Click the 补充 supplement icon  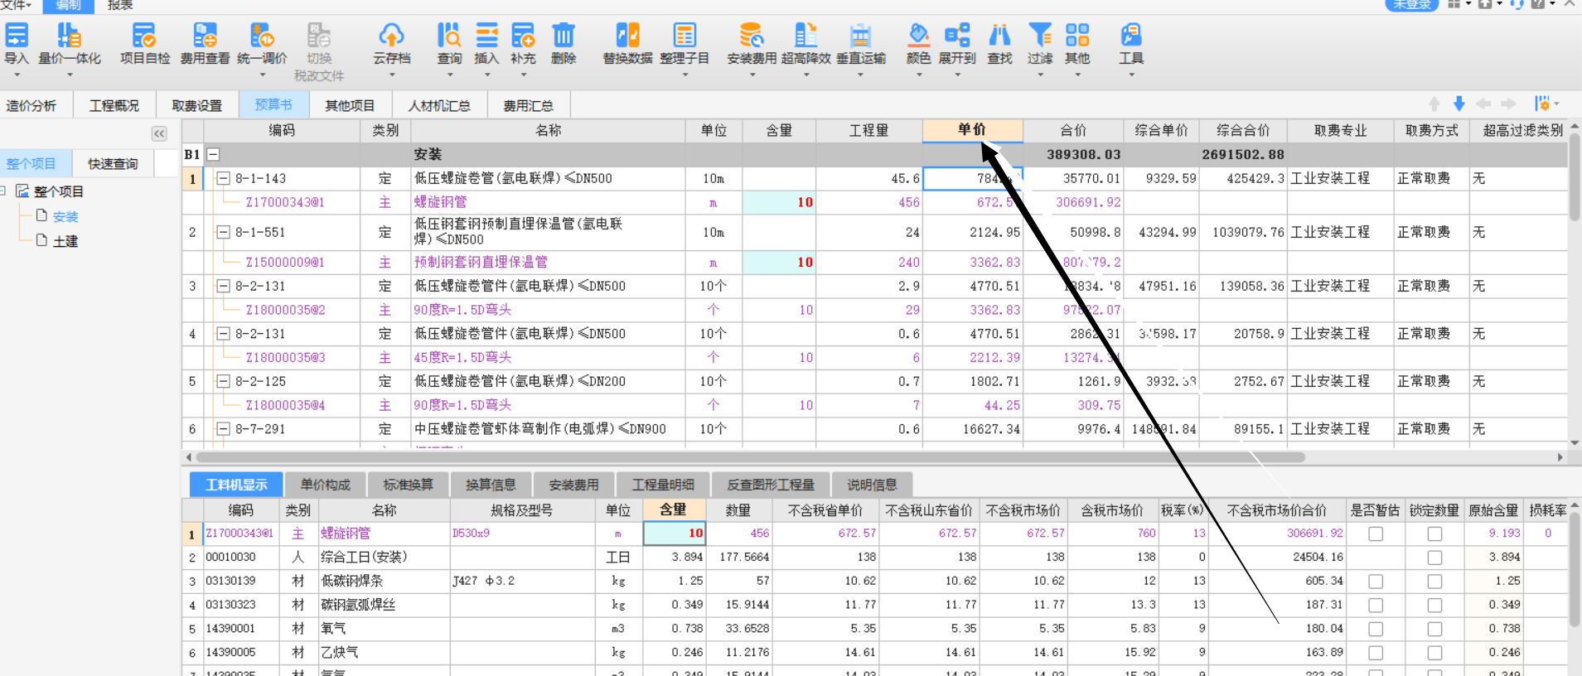(x=523, y=36)
